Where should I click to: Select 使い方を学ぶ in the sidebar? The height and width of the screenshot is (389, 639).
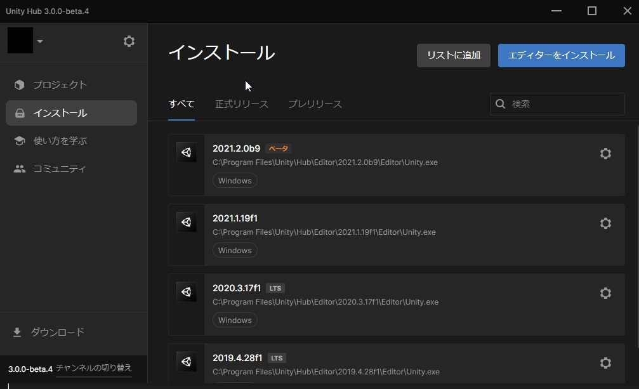71,141
